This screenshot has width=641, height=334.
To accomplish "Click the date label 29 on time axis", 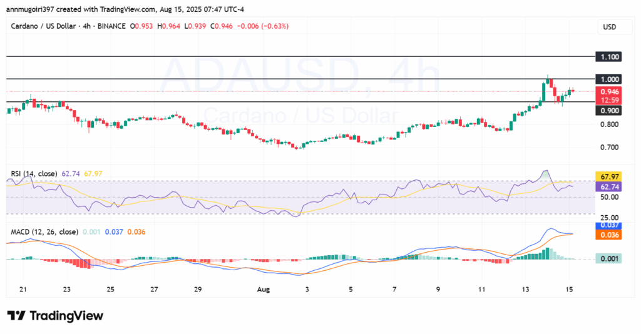I will click(x=198, y=290).
